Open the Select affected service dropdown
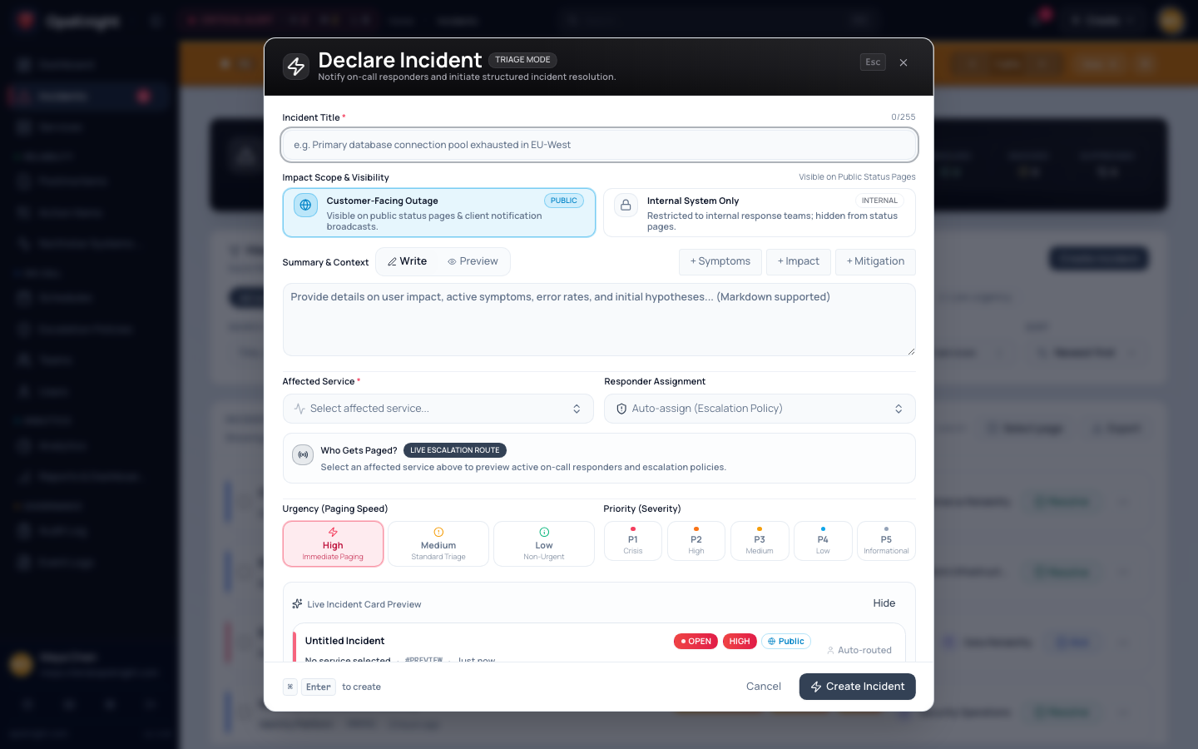 pos(438,409)
